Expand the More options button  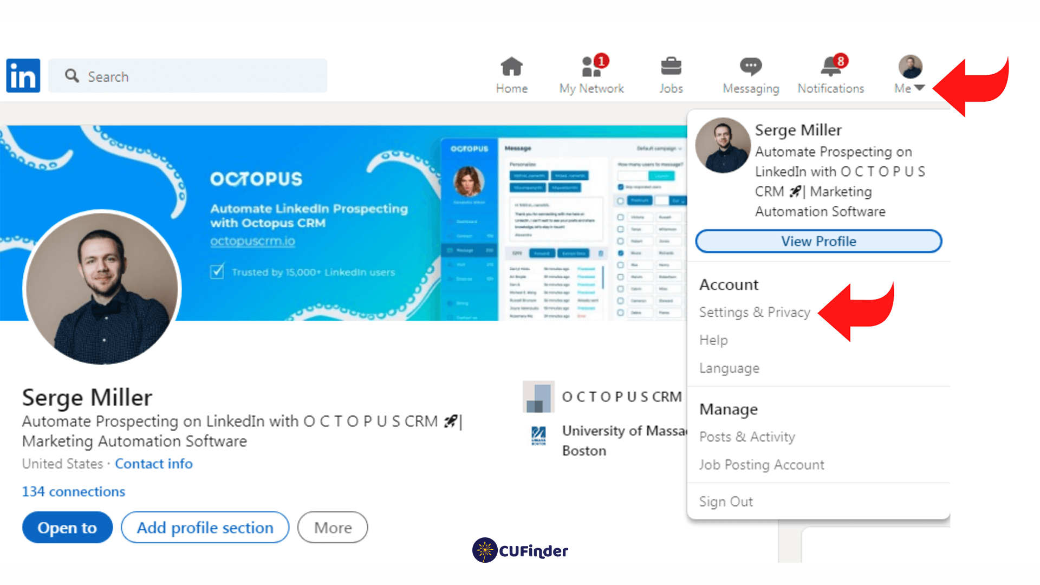331,527
